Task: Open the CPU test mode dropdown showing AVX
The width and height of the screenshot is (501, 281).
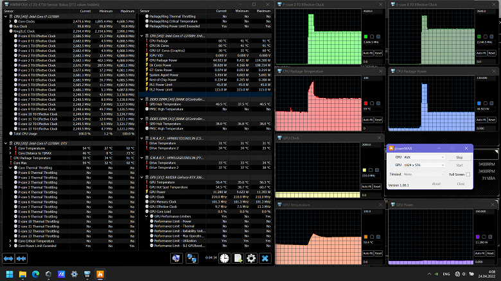Action: click(426, 157)
